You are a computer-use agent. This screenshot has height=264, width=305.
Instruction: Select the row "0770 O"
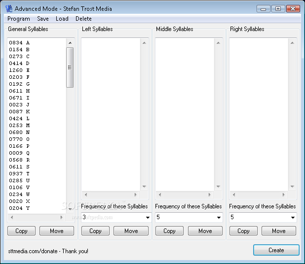pos(19,139)
